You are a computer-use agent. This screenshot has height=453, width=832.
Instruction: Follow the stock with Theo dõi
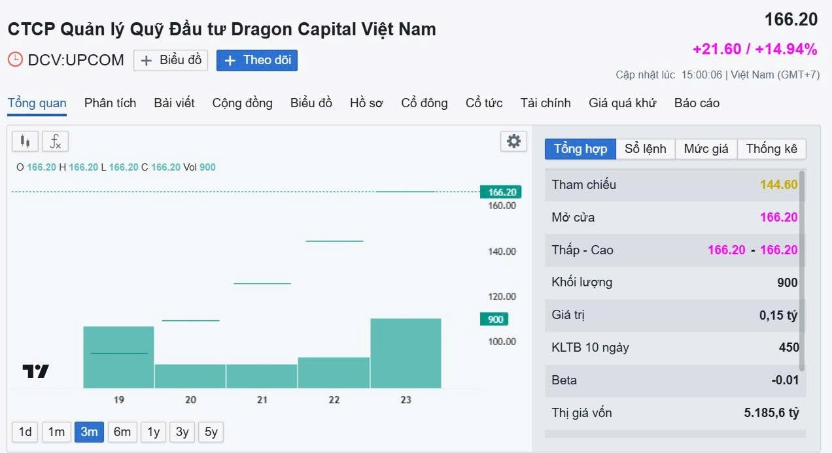(x=257, y=60)
